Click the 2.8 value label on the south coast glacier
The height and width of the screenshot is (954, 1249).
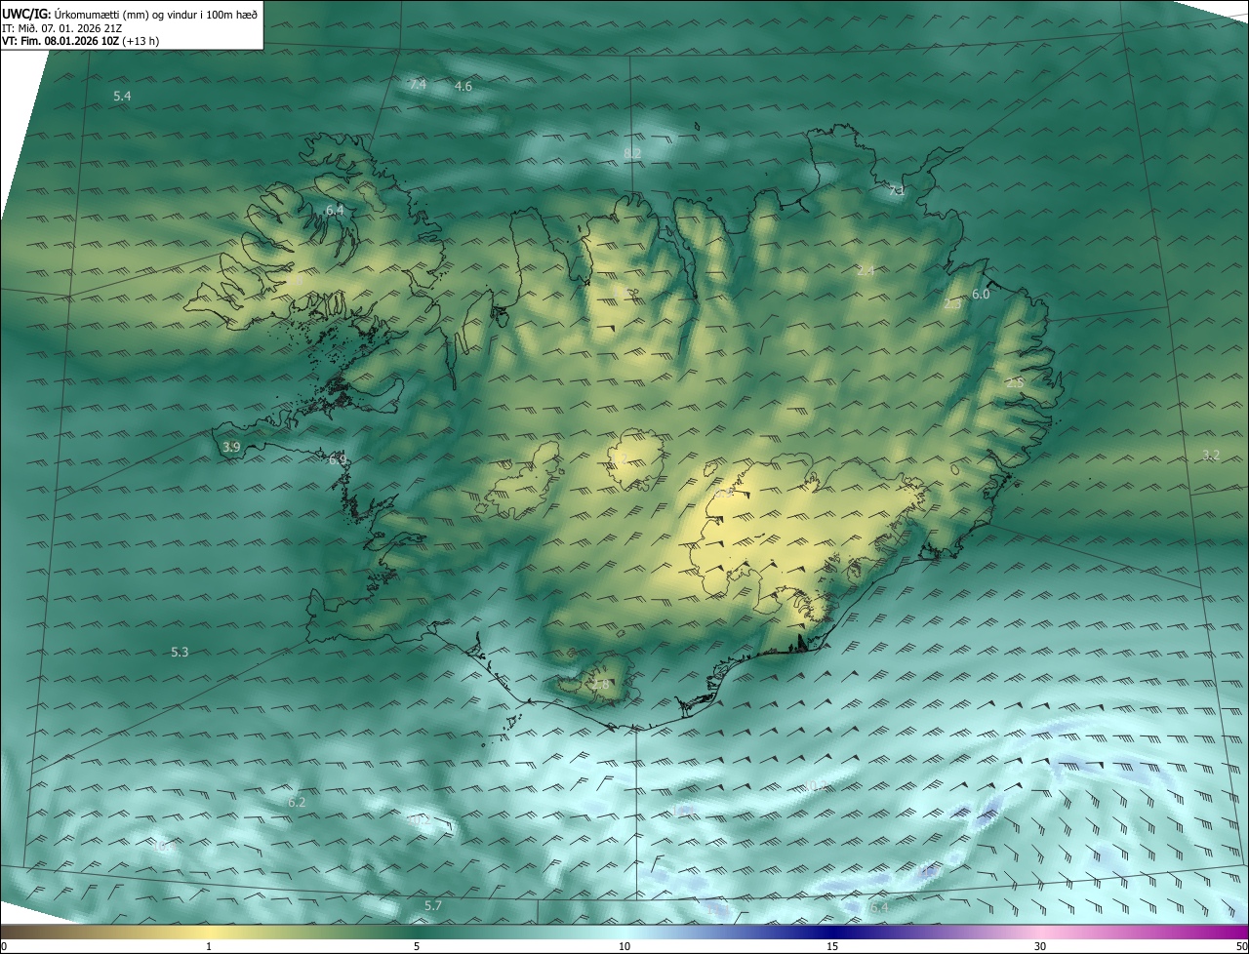[600, 685]
